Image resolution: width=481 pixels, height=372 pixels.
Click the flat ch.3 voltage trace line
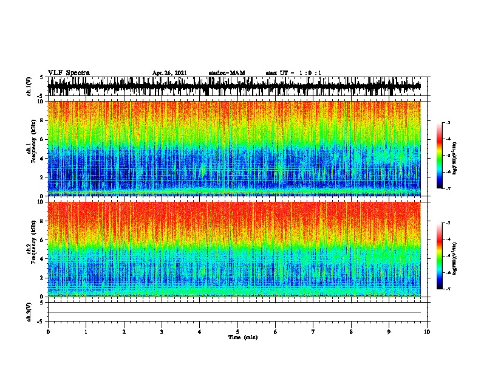click(234, 312)
